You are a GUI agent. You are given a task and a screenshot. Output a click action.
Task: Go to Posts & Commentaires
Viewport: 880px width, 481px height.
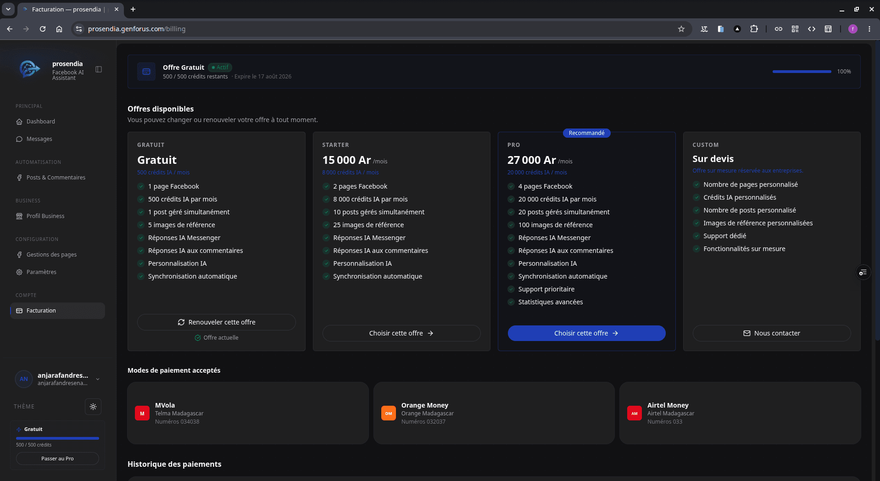coord(57,178)
